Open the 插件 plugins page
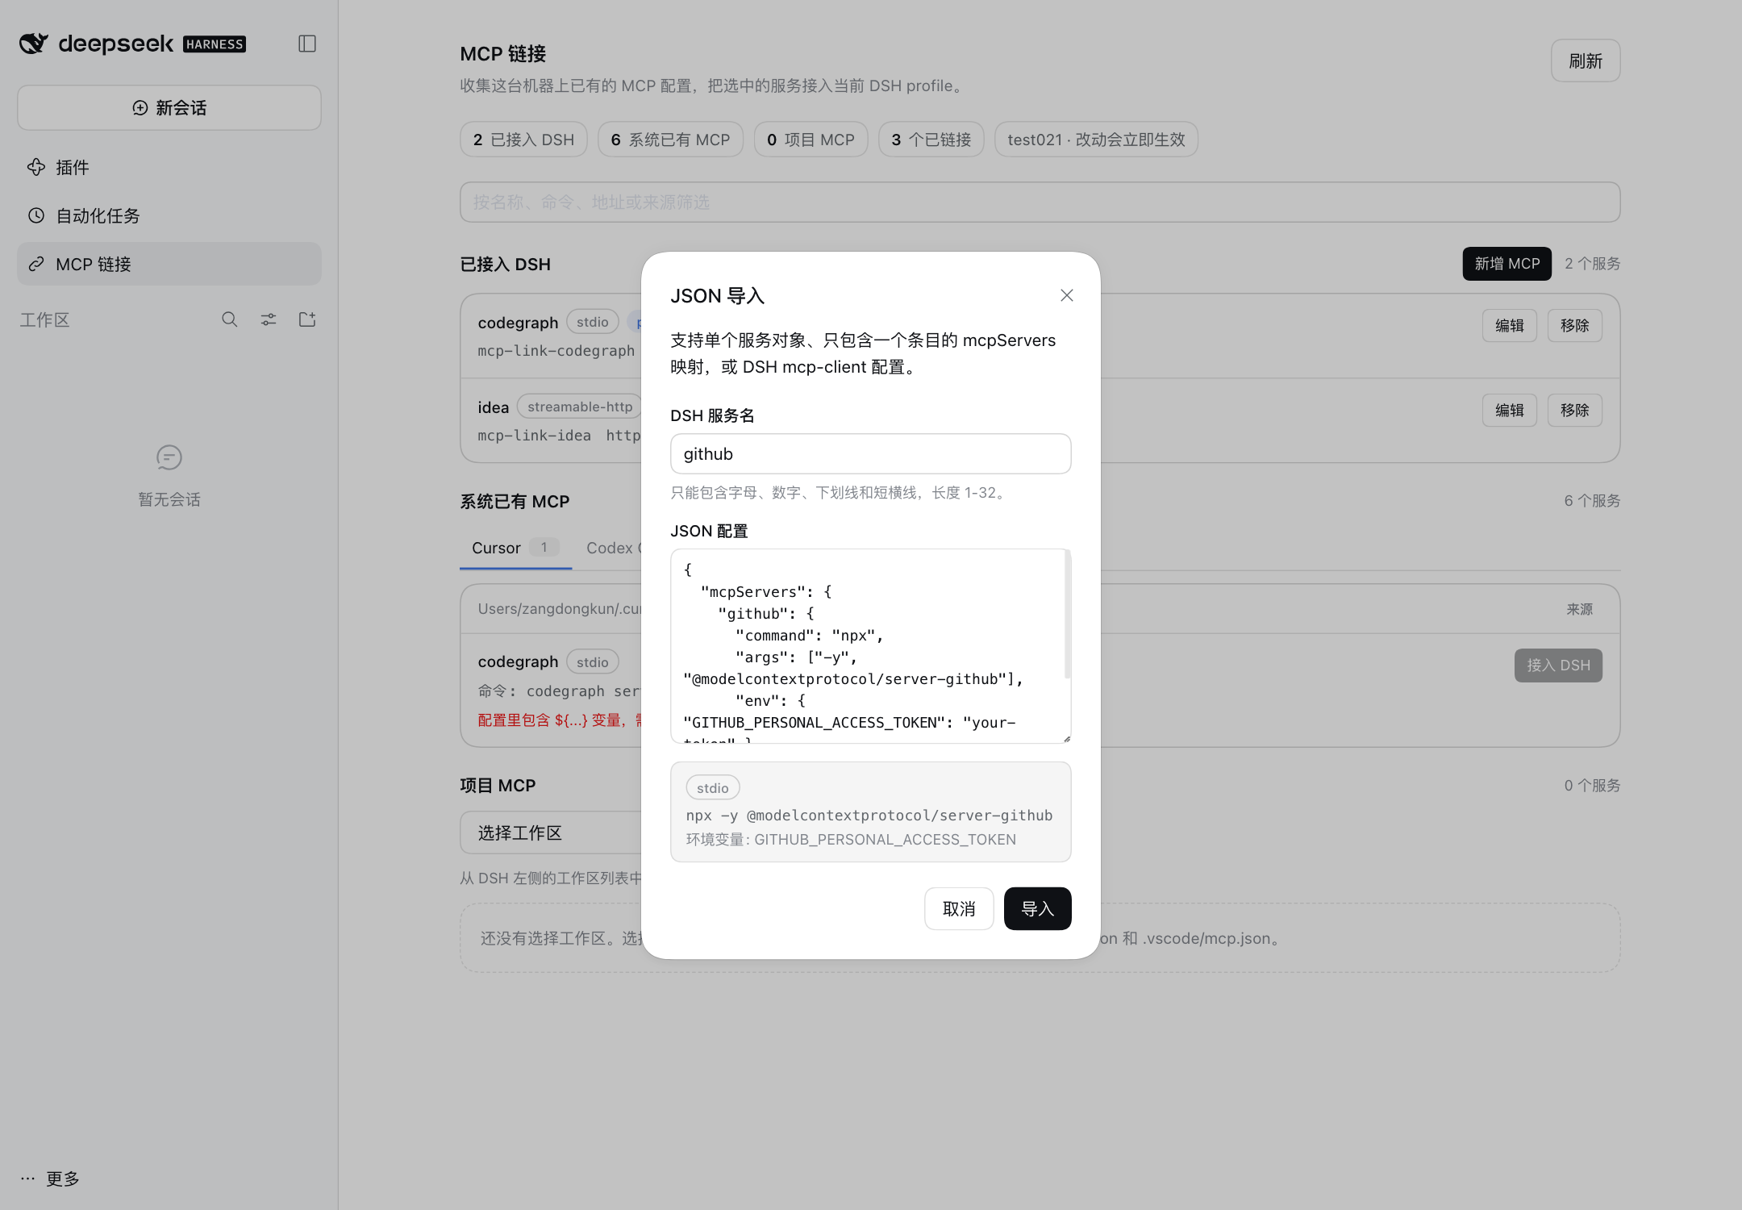1742x1210 pixels. point(169,167)
